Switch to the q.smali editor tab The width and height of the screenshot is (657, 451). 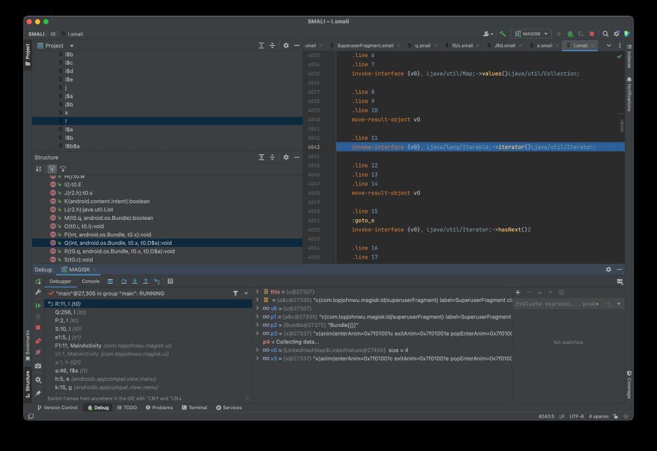click(422, 46)
